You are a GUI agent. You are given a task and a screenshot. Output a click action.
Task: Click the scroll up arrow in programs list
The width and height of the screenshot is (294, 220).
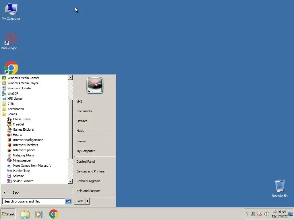pyautogui.click(x=70, y=77)
